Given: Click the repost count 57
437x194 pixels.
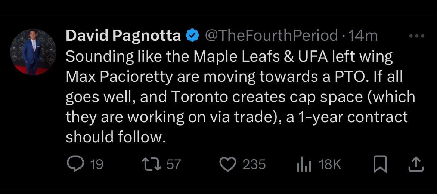Looking at the screenshot, I should tap(174, 164).
